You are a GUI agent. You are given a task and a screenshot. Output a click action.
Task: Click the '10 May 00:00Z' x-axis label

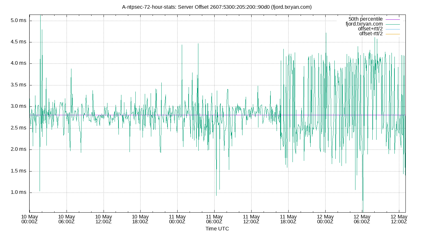tap(30, 219)
